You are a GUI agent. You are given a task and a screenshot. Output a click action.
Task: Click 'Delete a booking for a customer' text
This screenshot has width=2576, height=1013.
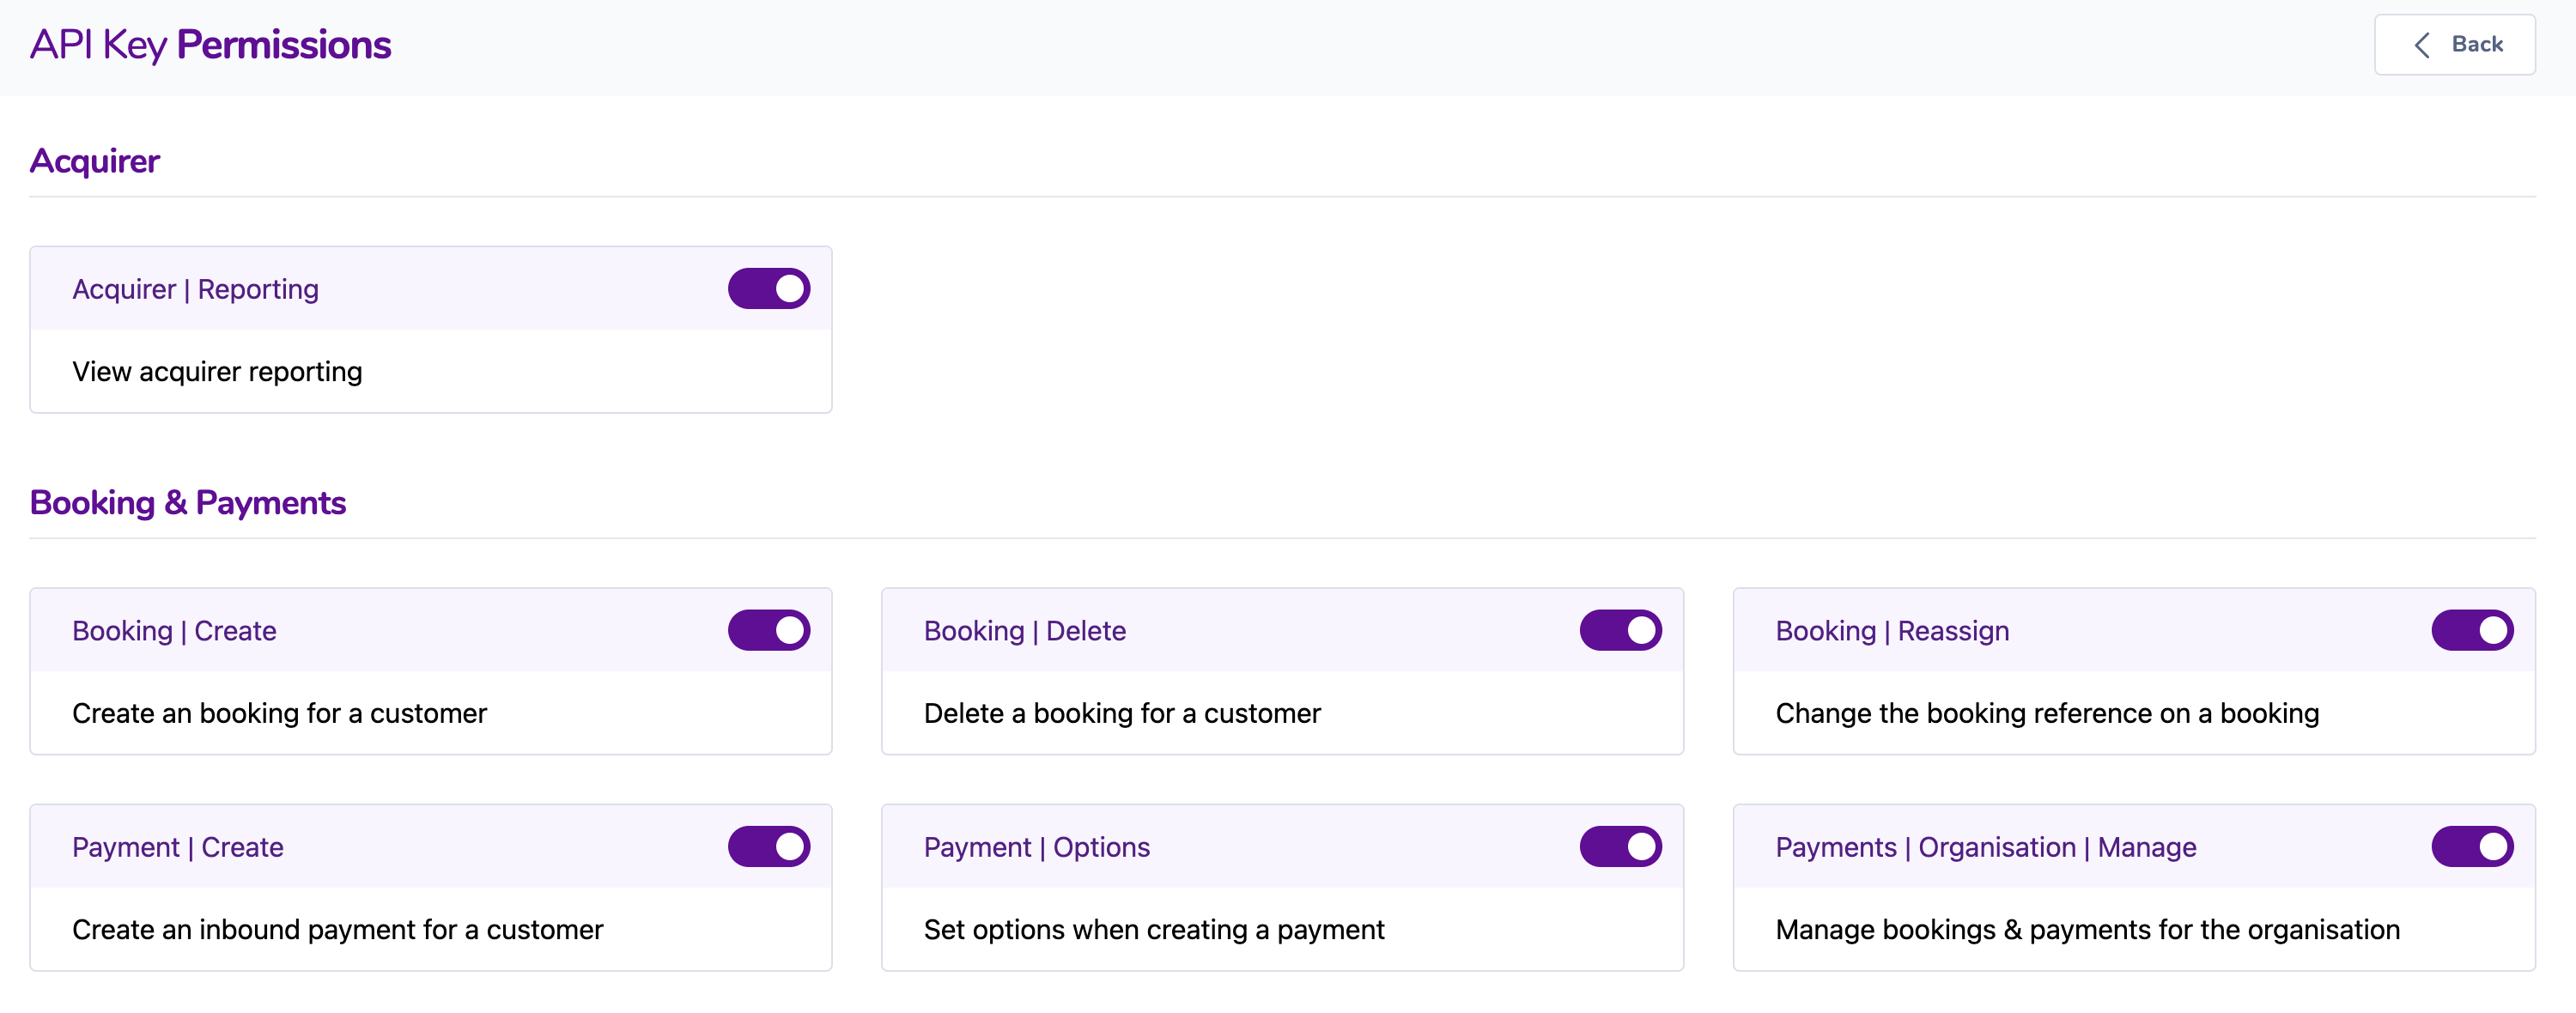click(x=1122, y=714)
